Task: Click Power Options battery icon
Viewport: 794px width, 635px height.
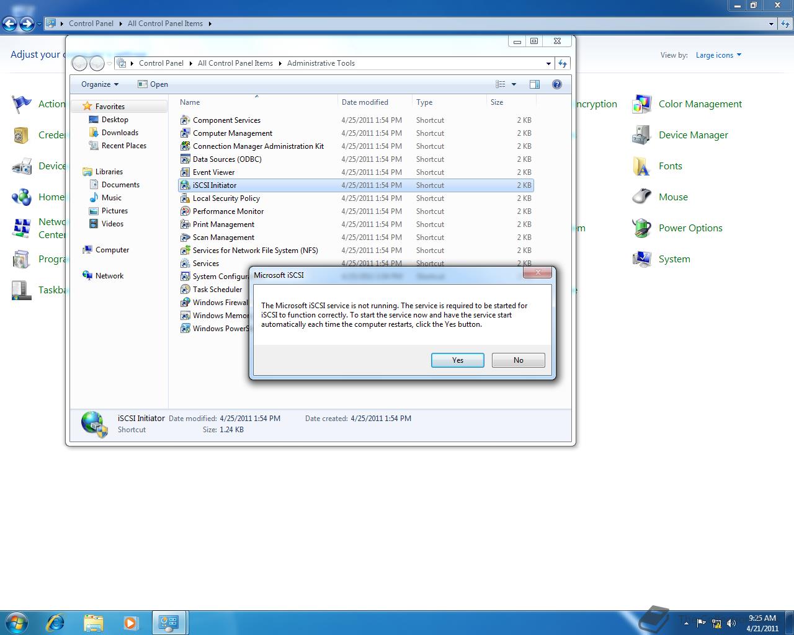Action: pyautogui.click(x=641, y=228)
